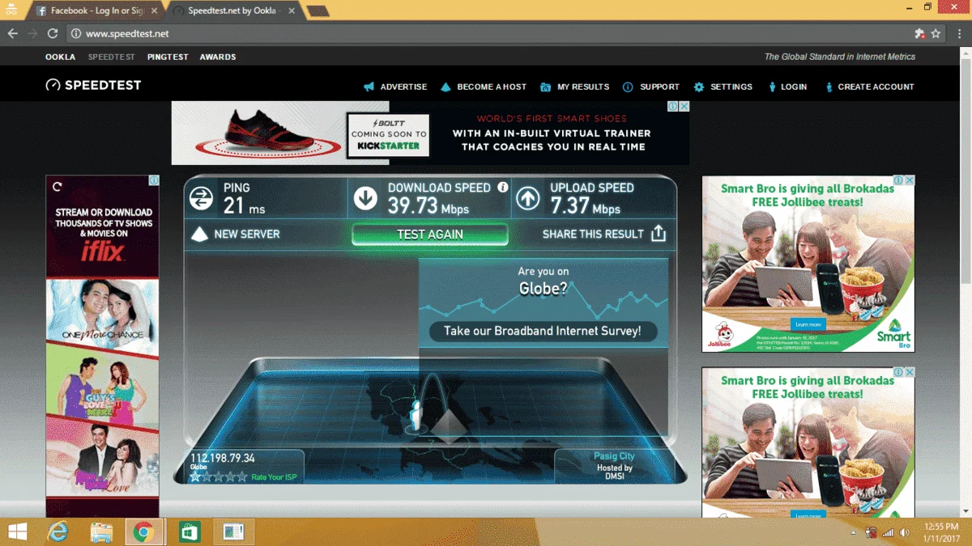Open the Create Account link
Viewport: 972px width, 546px height.
pos(876,87)
